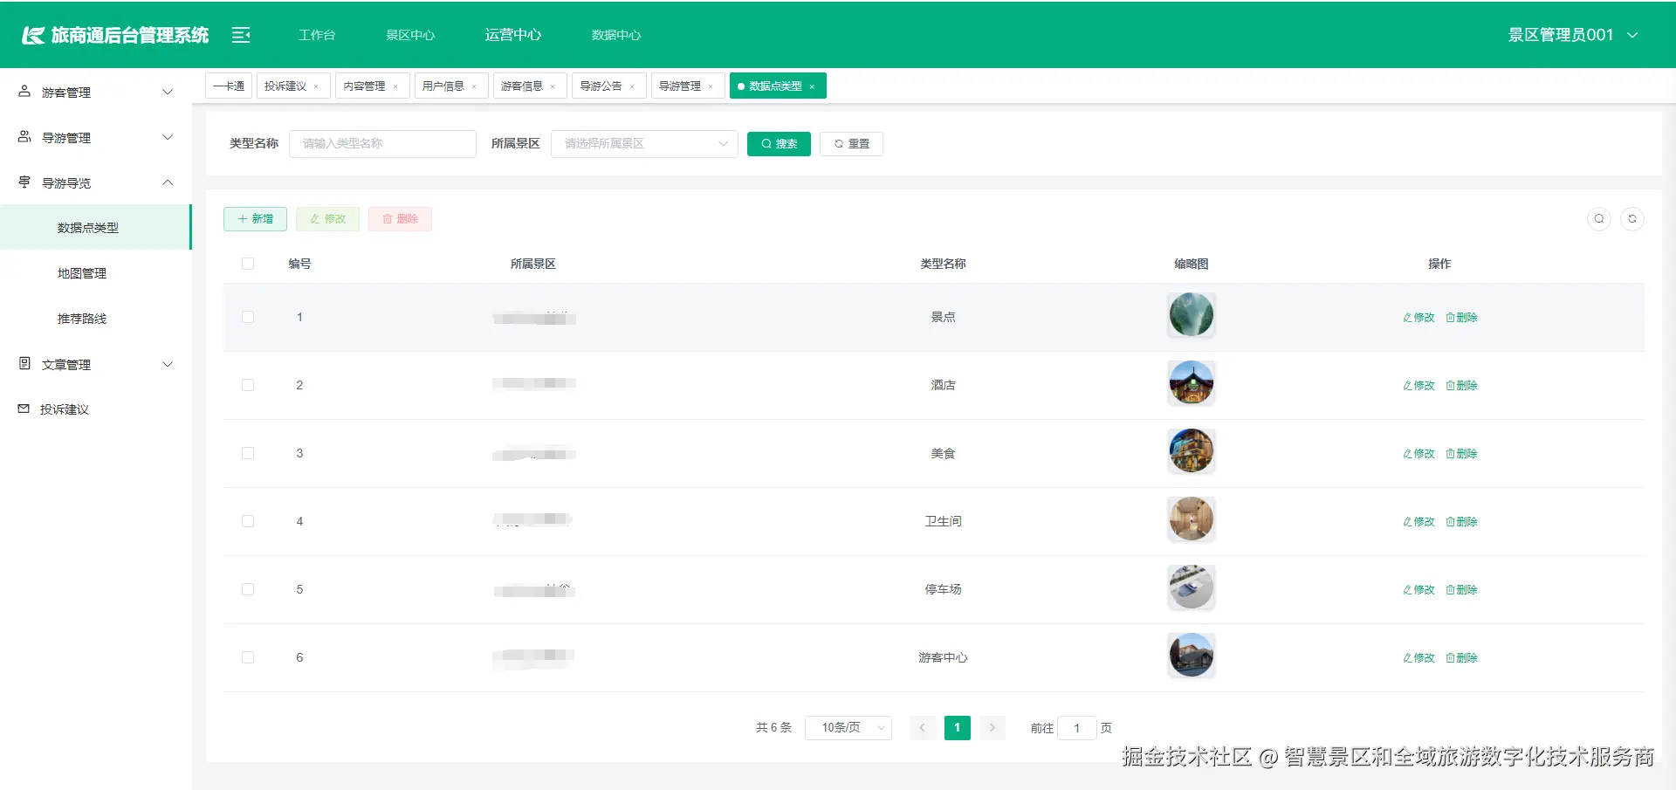Image resolution: width=1676 pixels, height=790 pixels.
Task: Collapse the sidebar using the hamburger icon
Action: (240, 35)
